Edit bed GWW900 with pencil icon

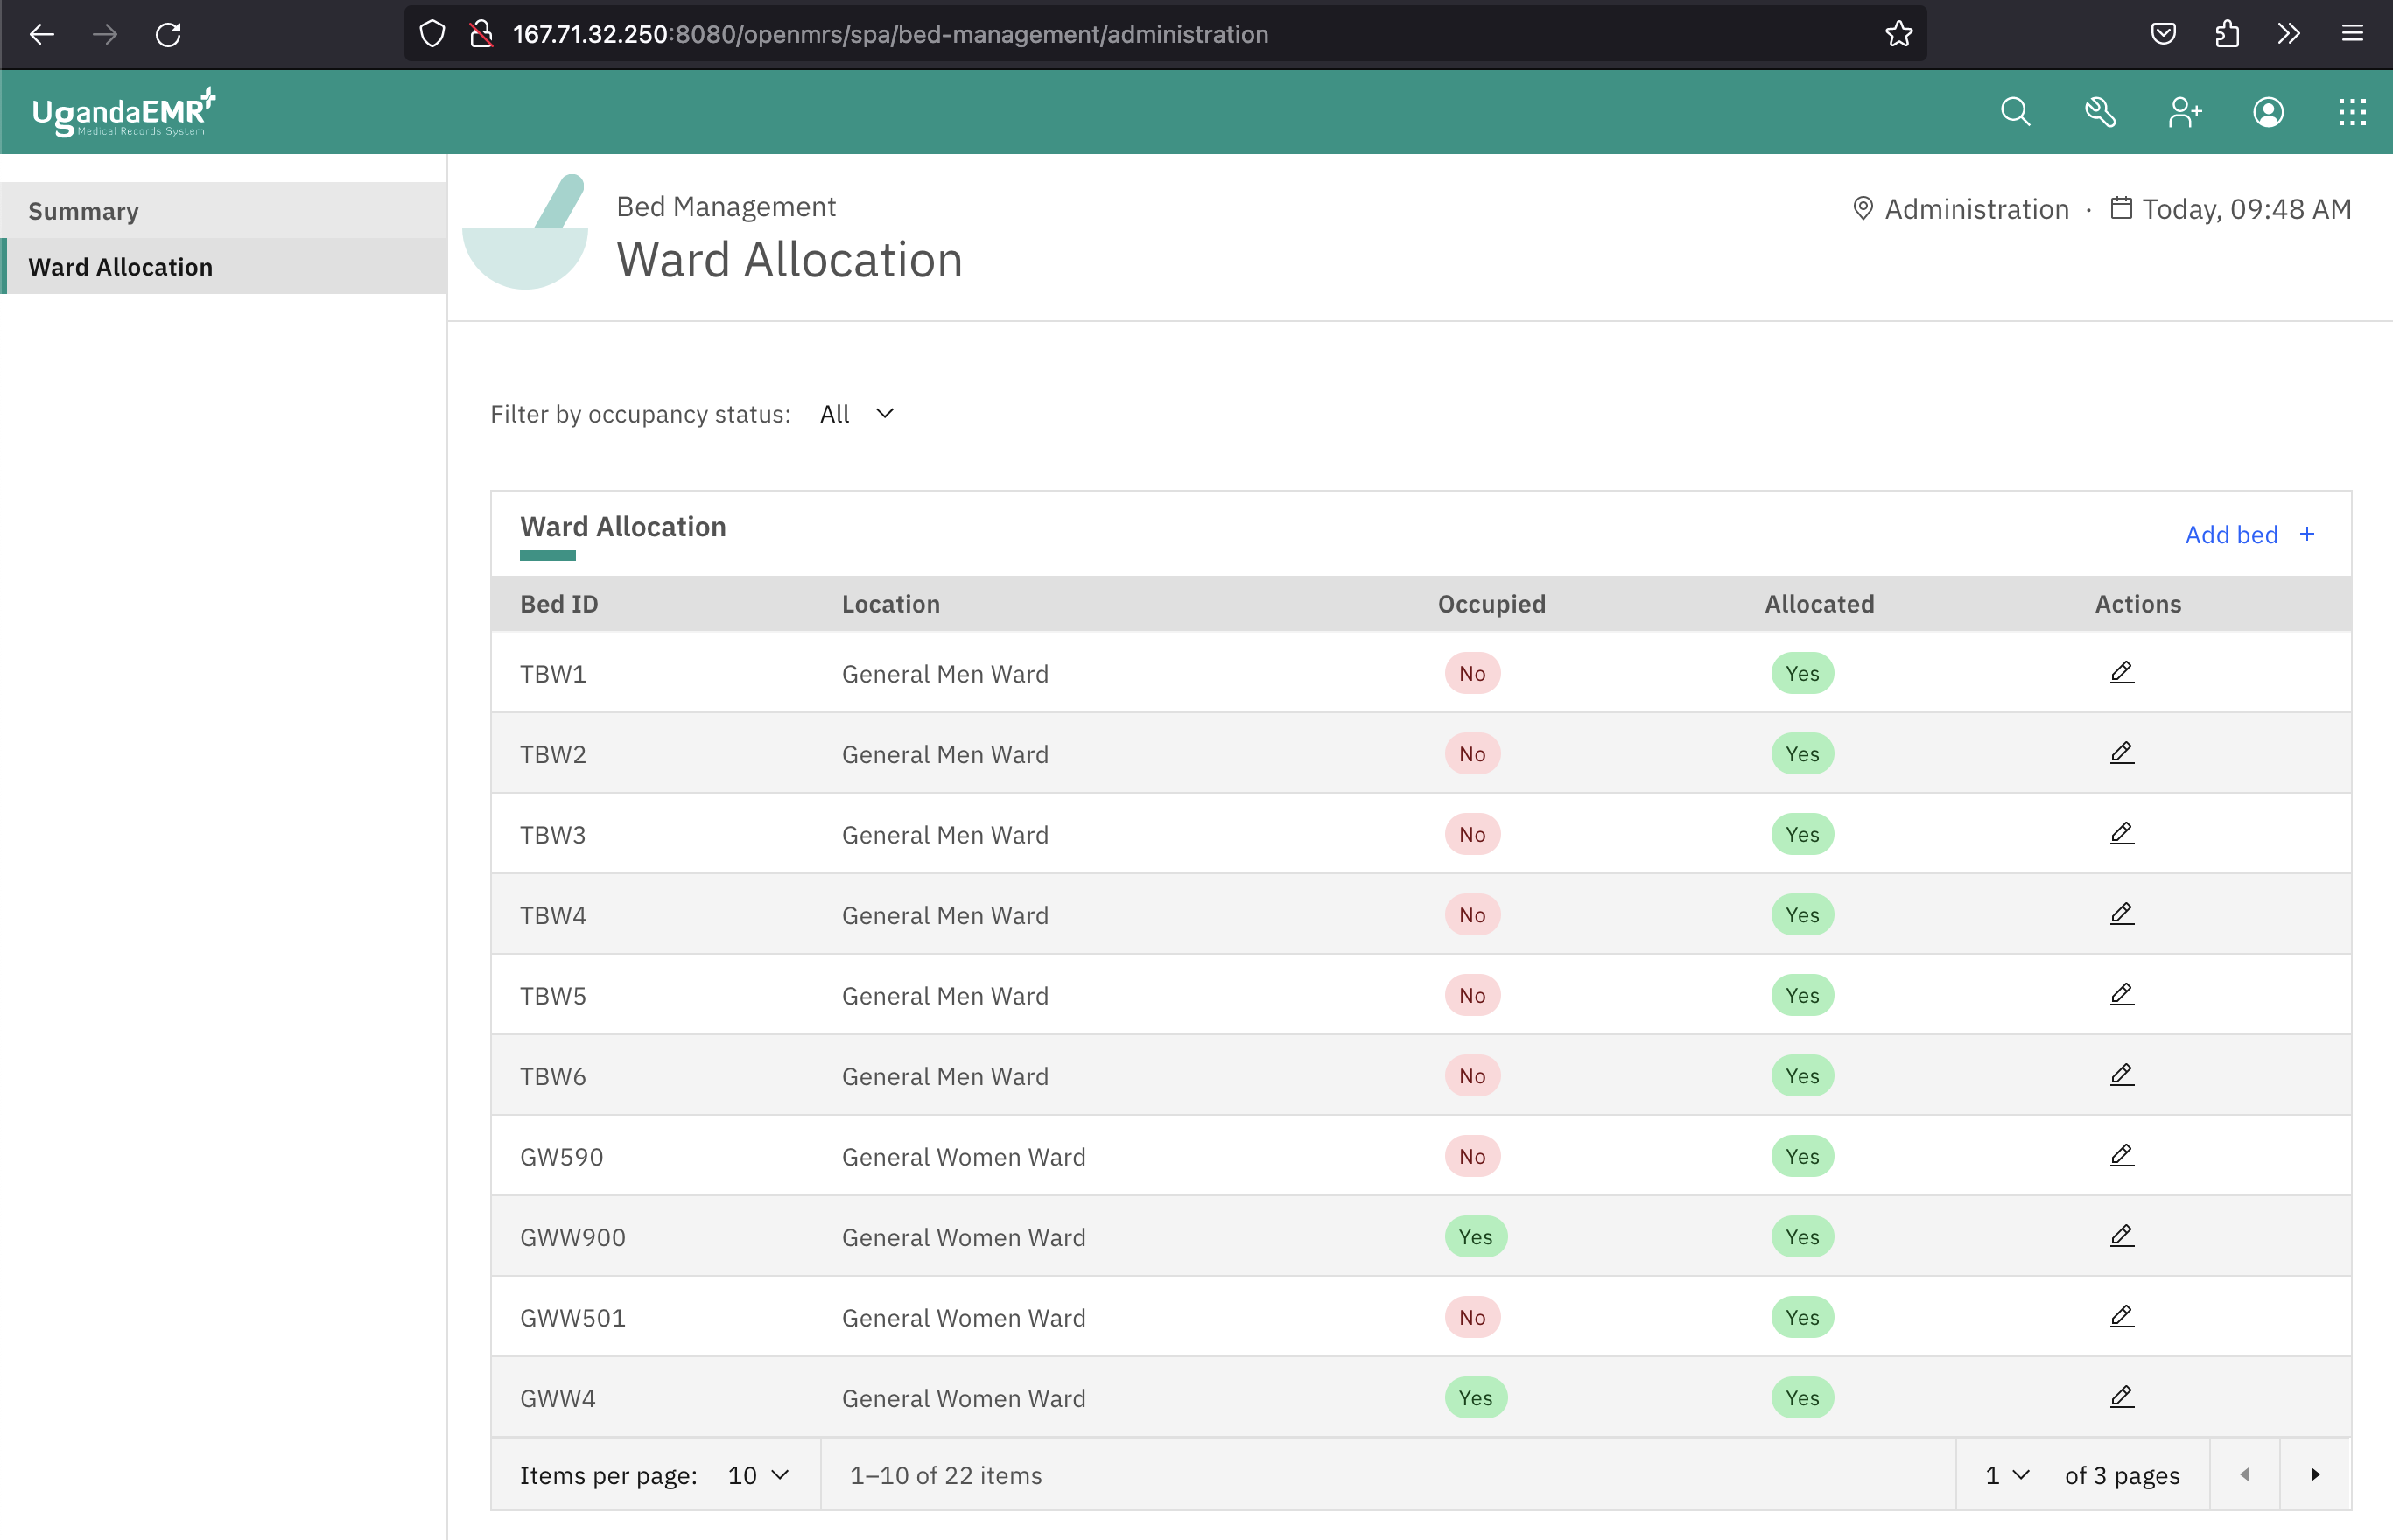pos(2122,1235)
